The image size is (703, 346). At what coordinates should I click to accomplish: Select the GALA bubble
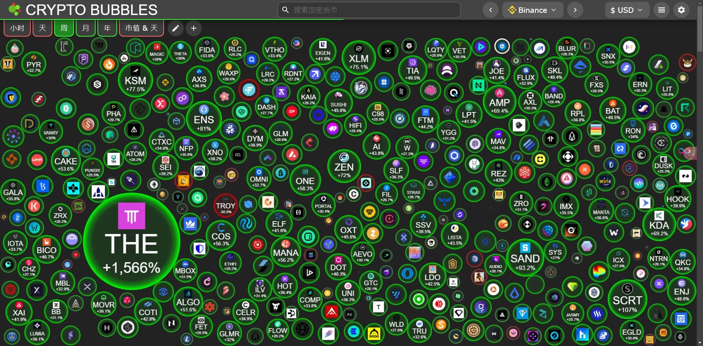pyautogui.click(x=13, y=191)
